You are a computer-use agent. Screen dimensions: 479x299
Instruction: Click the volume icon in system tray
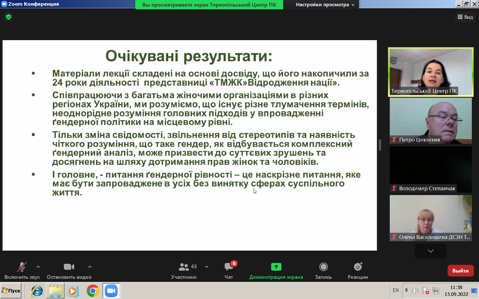pos(415,291)
